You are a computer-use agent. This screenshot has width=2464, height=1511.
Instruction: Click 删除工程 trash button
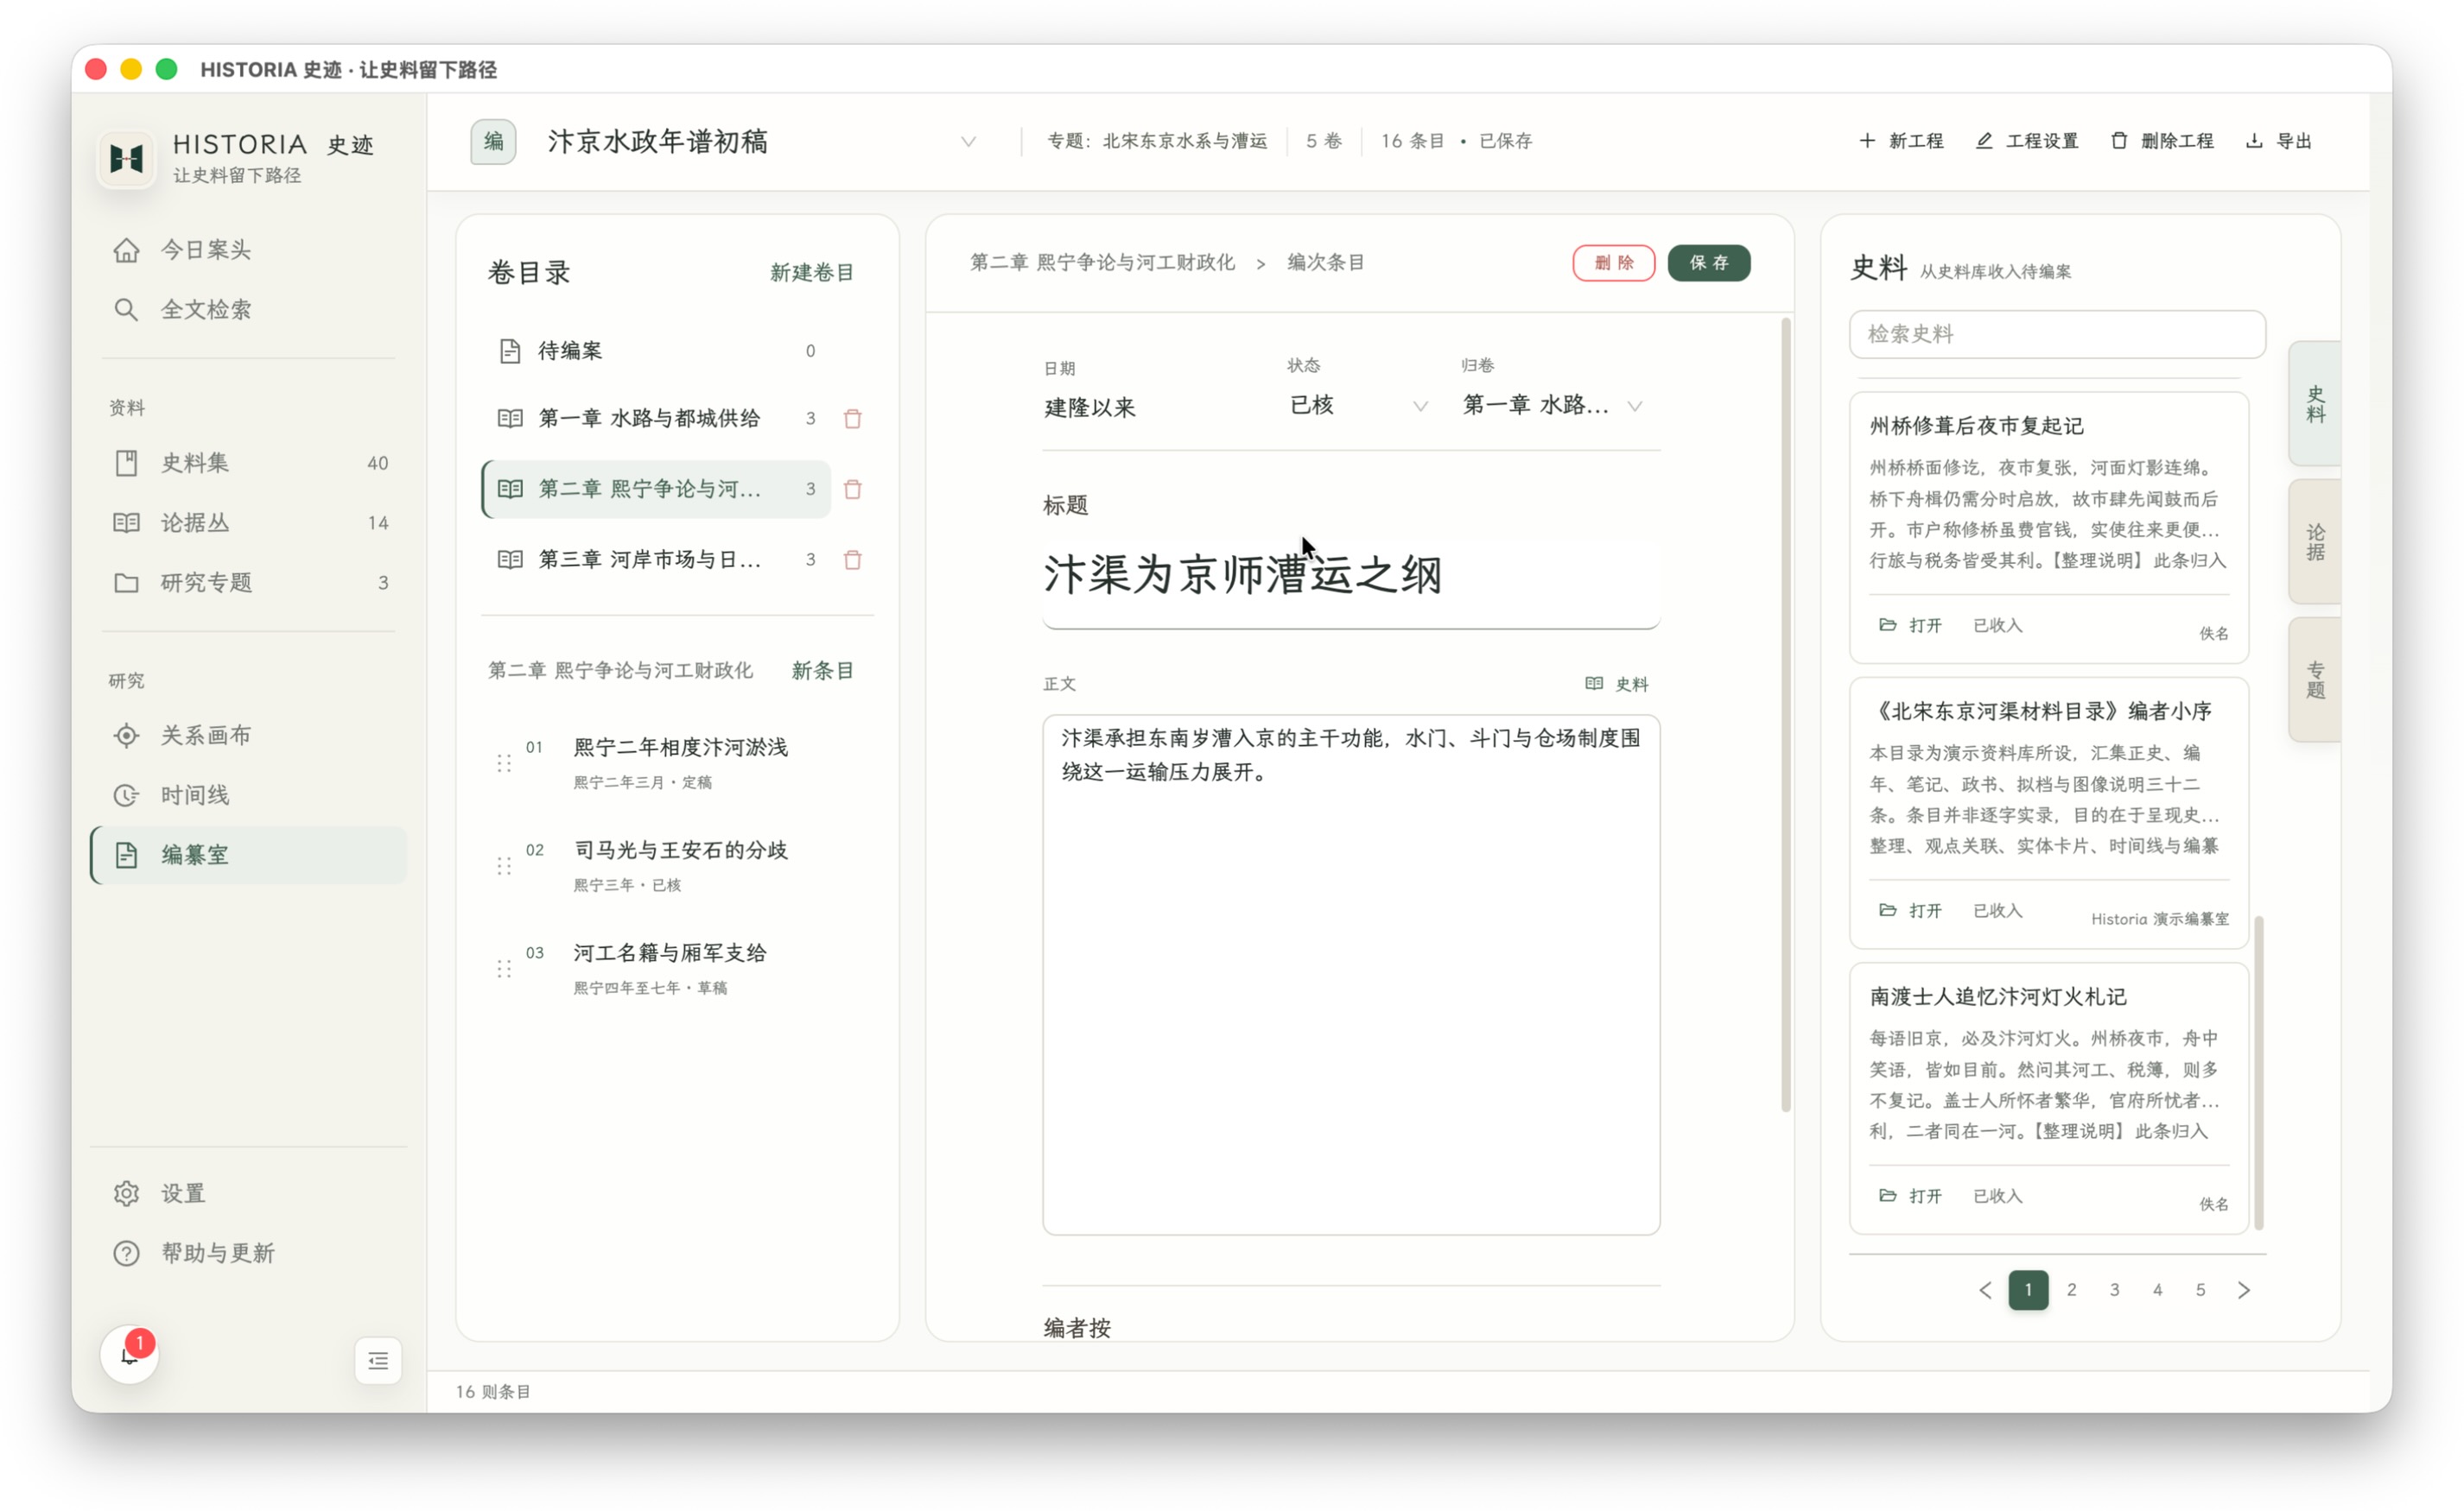click(x=2162, y=142)
